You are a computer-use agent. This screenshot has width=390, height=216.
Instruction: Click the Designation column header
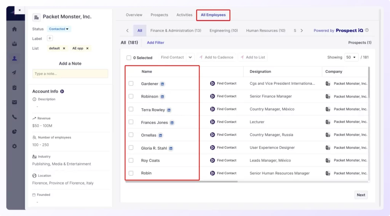tap(260, 71)
